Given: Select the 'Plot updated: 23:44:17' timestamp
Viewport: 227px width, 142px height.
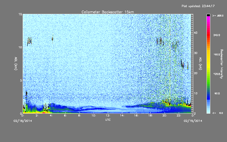Looking at the screenshot, I should point(198,6).
